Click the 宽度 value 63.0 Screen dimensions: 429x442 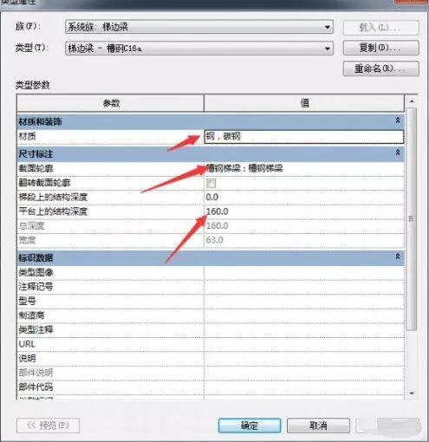pyautogui.click(x=215, y=240)
